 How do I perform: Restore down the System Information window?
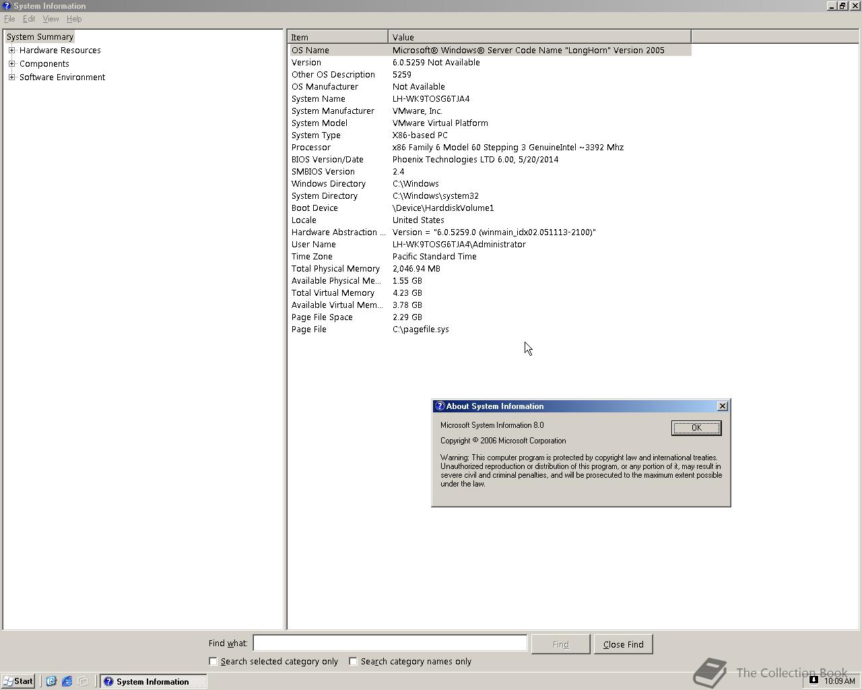pyautogui.click(x=842, y=5)
